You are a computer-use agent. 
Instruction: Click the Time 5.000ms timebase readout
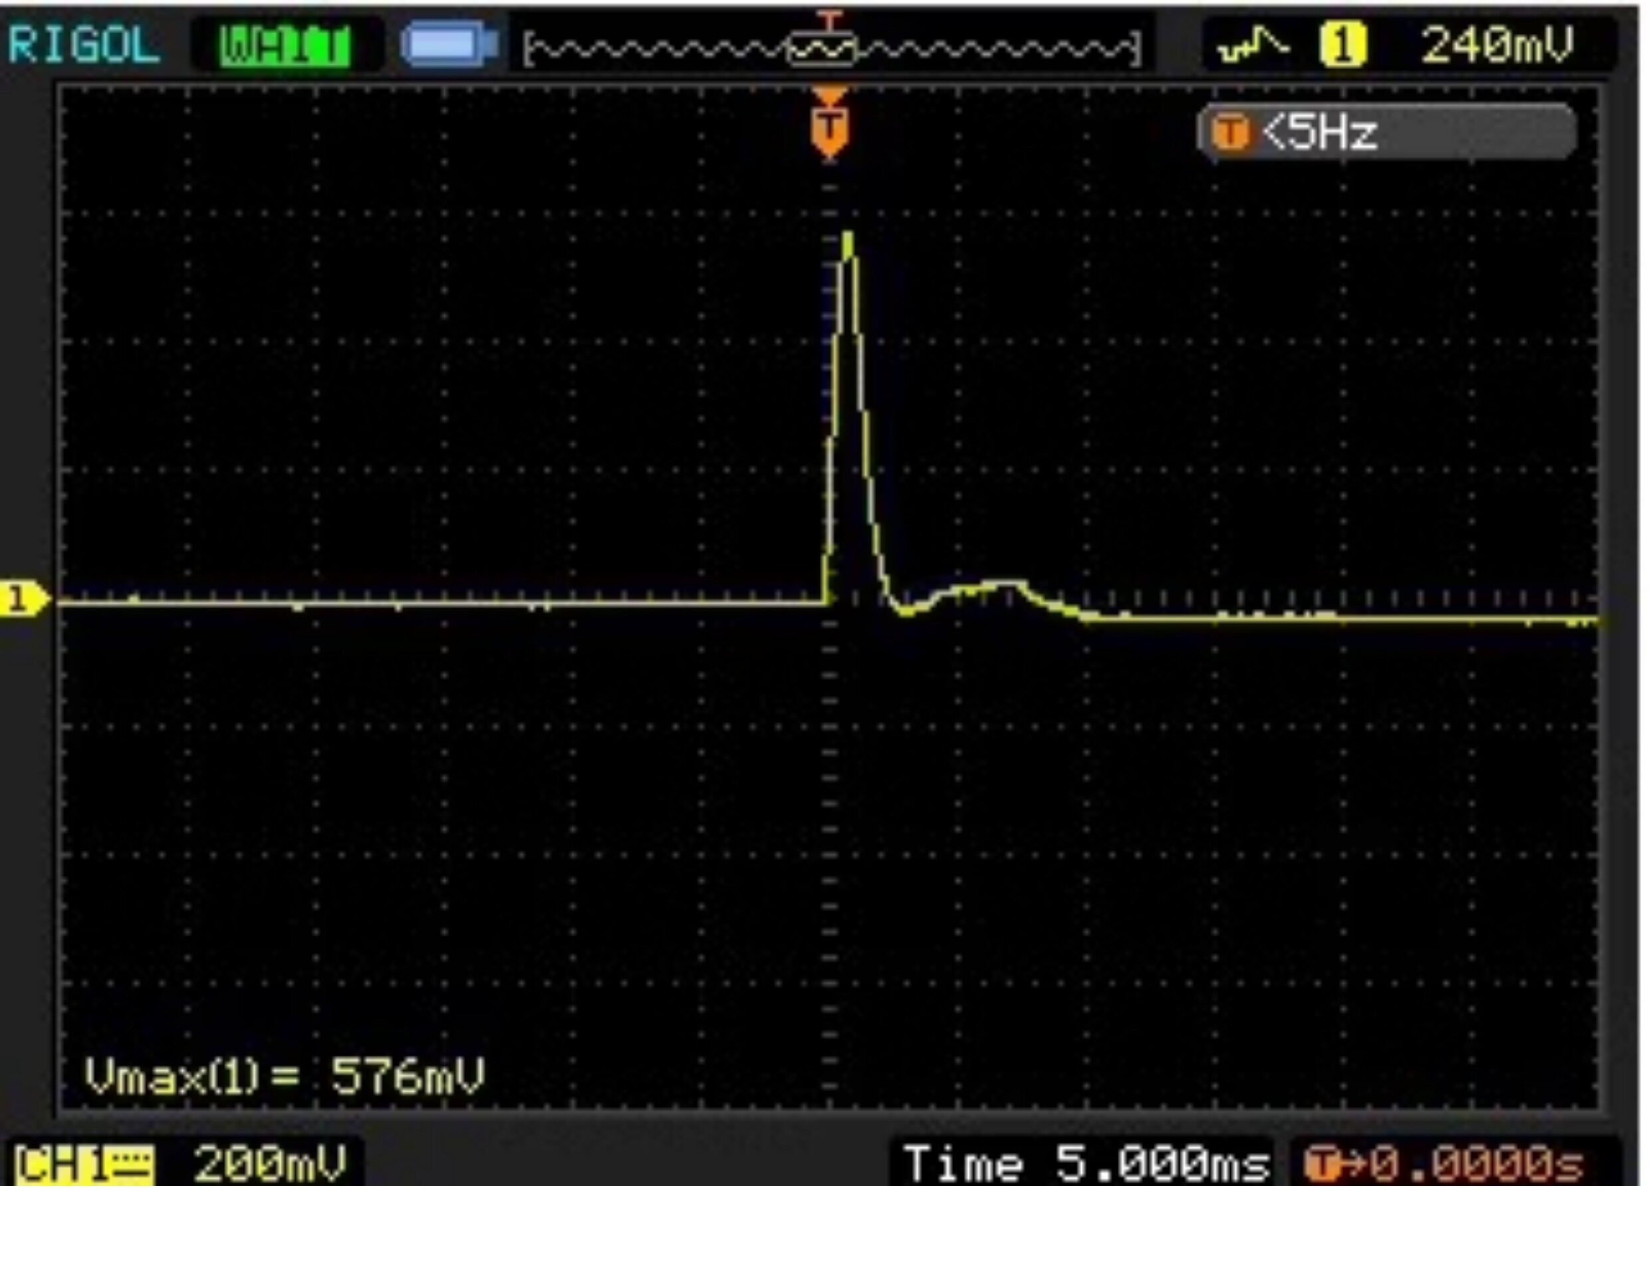[1086, 1164]
